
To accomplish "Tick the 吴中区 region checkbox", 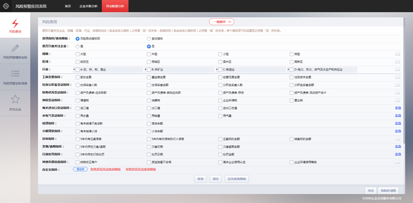I will click(220, 62).
